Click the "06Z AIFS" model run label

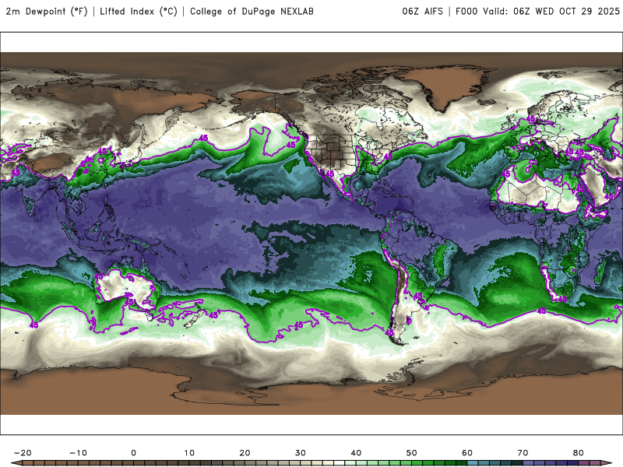pos(422,11)
